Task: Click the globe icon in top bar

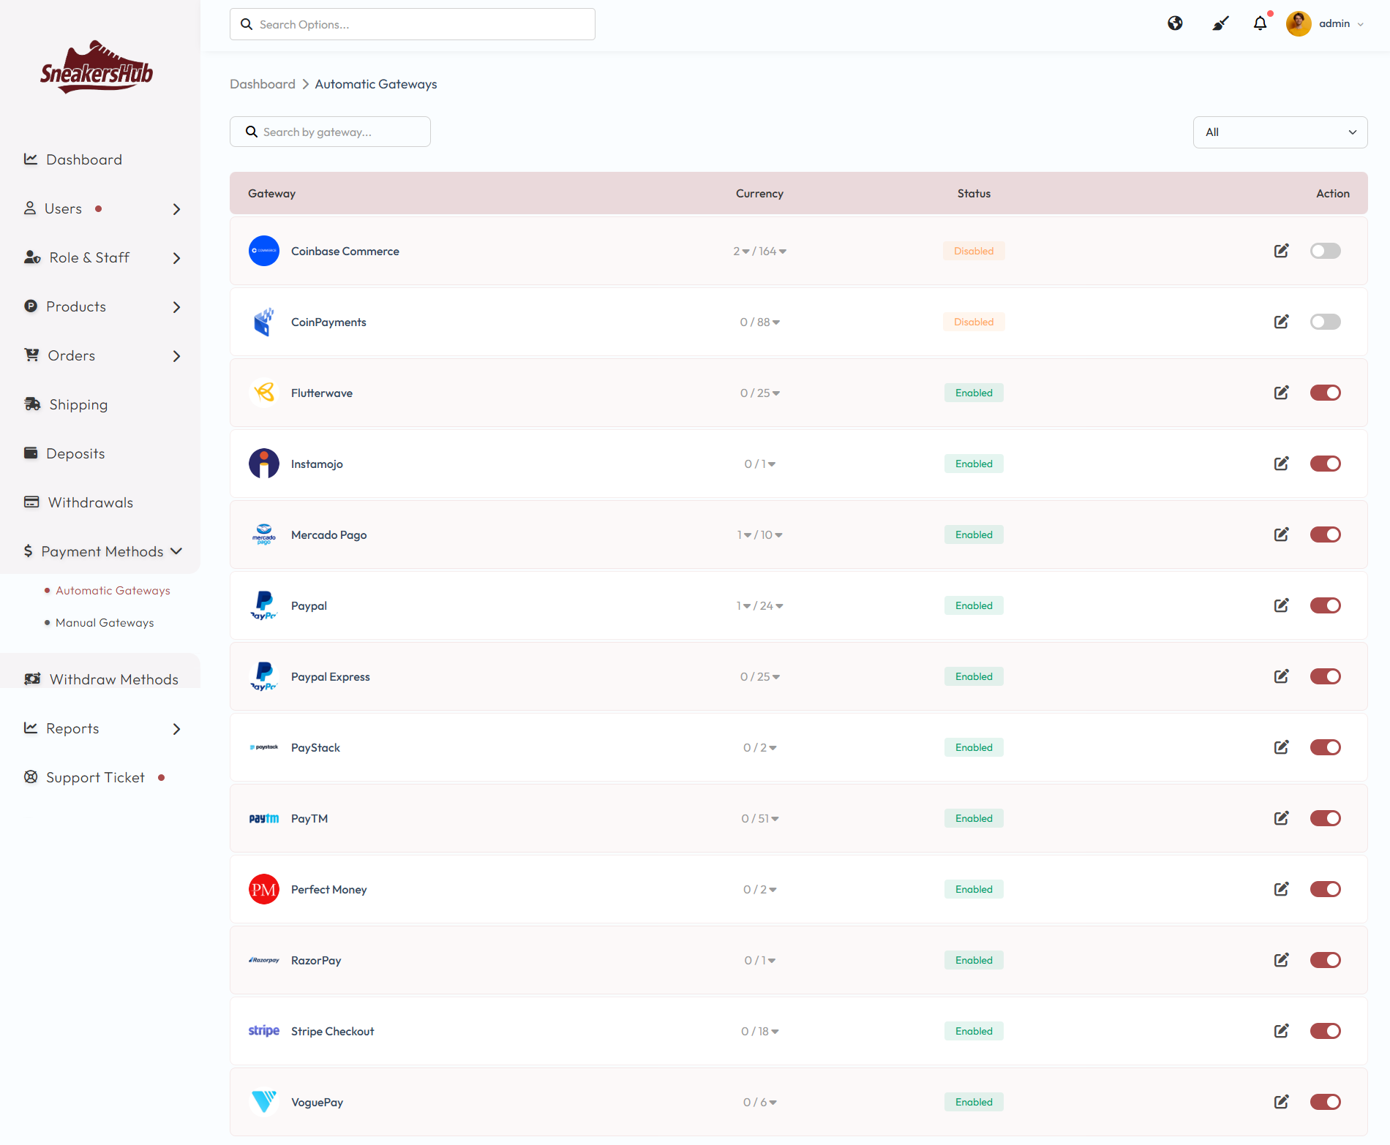Action: pos(1175,23)
